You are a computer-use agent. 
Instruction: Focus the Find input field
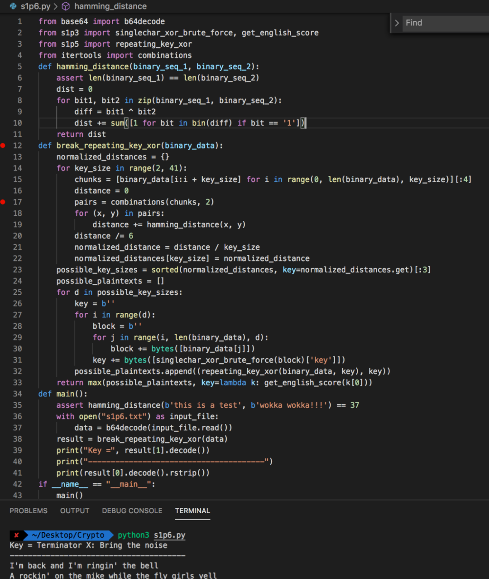pos(446,23)
